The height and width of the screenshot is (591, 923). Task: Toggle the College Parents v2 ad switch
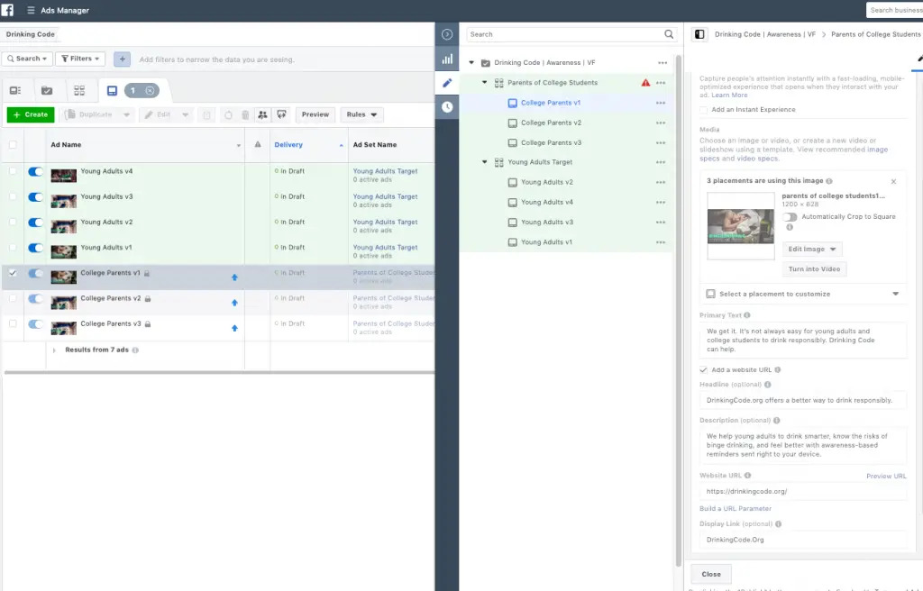(36, 298)
